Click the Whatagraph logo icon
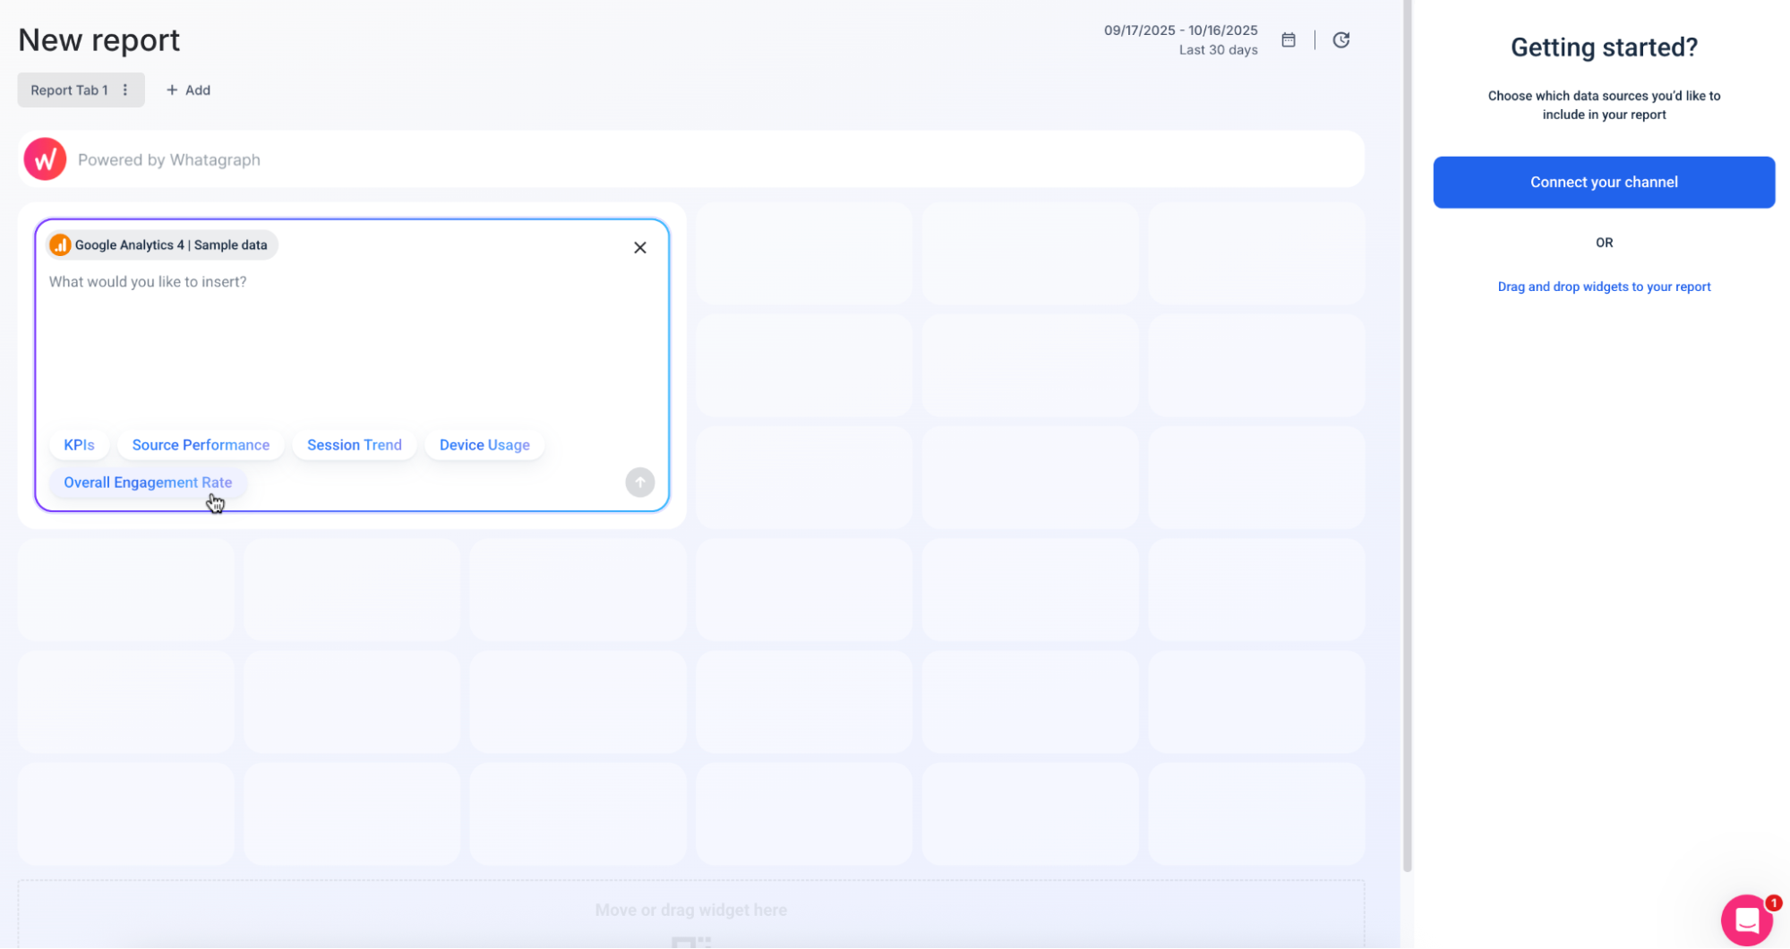The image size is (1790, 949). point(45,159)
